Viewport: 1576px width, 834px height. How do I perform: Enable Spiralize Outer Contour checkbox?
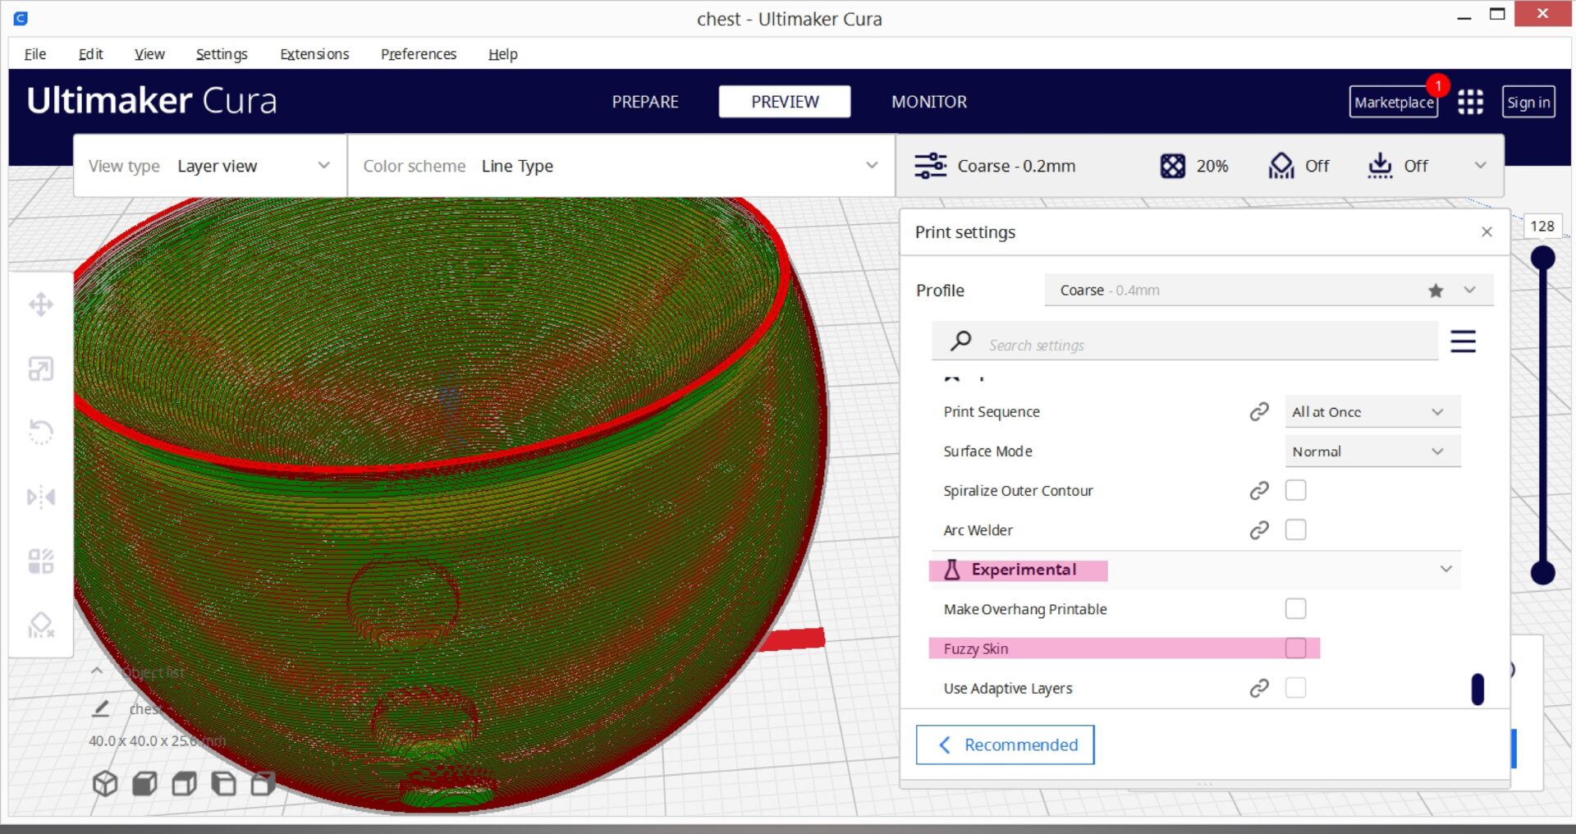[x=1295, y=490]
